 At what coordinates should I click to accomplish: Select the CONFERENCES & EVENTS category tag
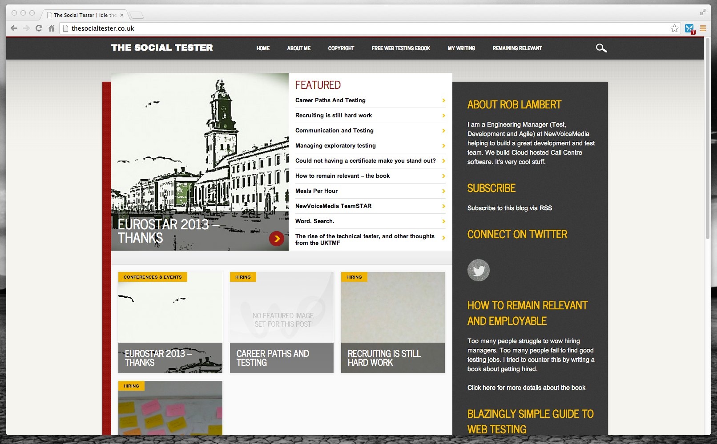point(153,277)
